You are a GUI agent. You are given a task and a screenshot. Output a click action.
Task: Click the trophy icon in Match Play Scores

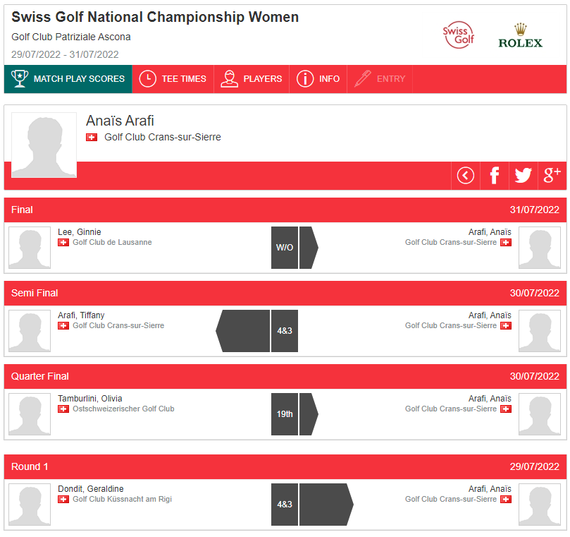(x=20, y=78)
